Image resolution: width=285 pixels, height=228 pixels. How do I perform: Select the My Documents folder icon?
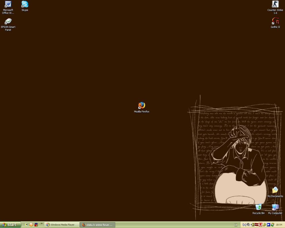(275, 192)
